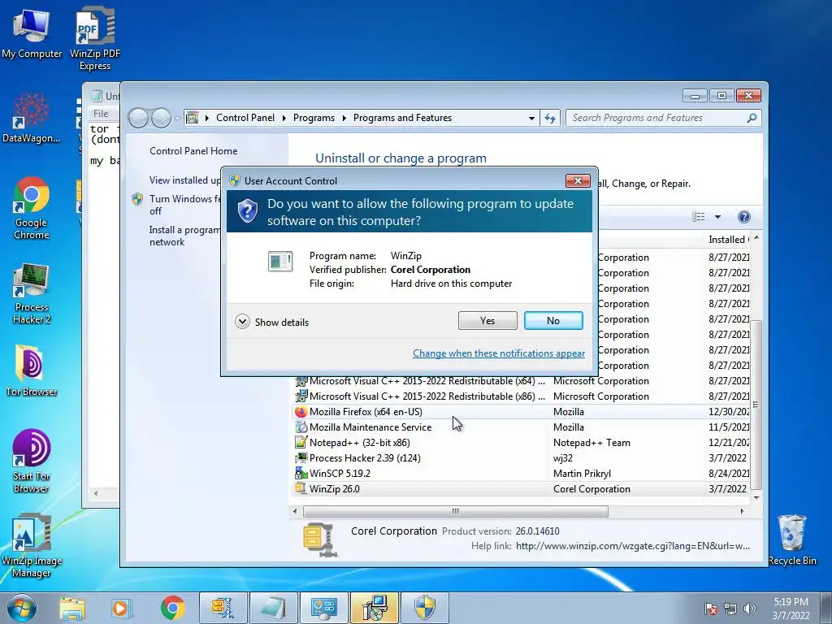
Task: Click Programs and Features in breadcrumb
Action: click(x=402, y=118)
